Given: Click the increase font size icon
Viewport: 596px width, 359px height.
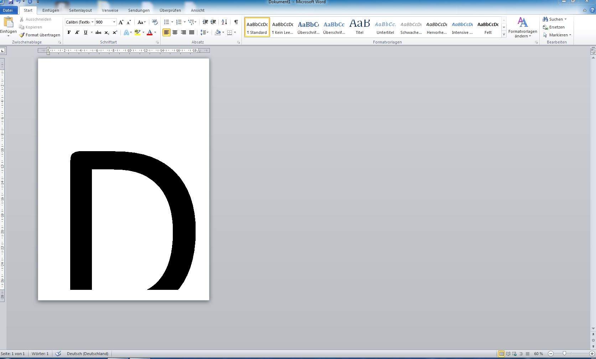Looking at the screenshot, I should (x=121, y=22).
